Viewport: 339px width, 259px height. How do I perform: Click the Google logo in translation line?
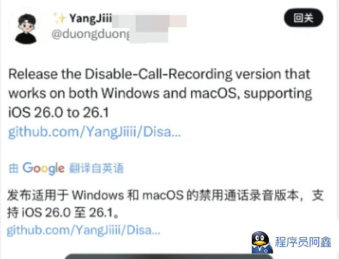click(44, 168)
